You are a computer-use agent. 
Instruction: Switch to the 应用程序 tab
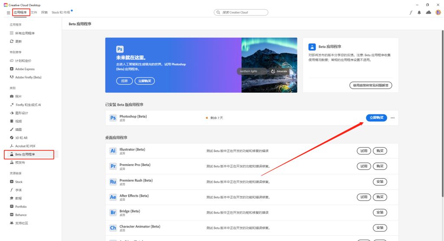[20, 13]
